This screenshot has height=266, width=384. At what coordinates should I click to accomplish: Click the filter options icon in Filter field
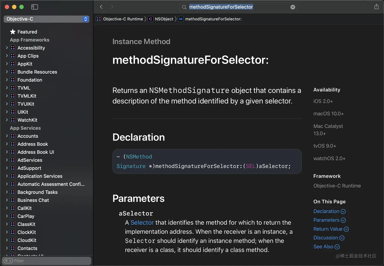[x=8, y=261]
